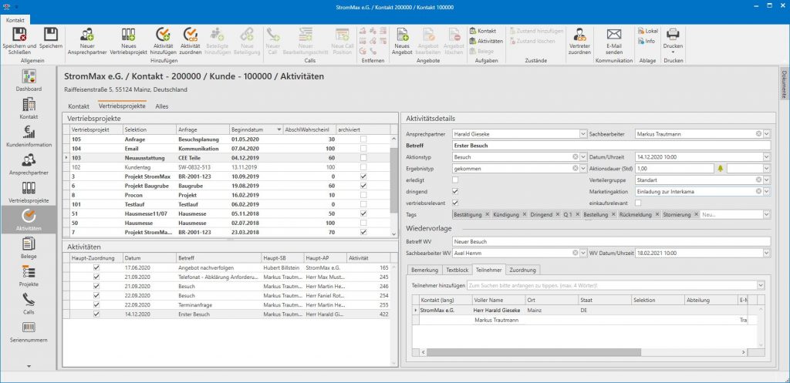The width and height of the screenshot is (790, 383).
Task: Uncheck the dringend checkbox
Action: (455, 191)
